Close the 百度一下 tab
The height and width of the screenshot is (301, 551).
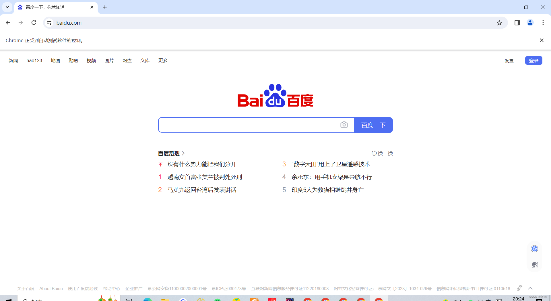coord(92,7)
